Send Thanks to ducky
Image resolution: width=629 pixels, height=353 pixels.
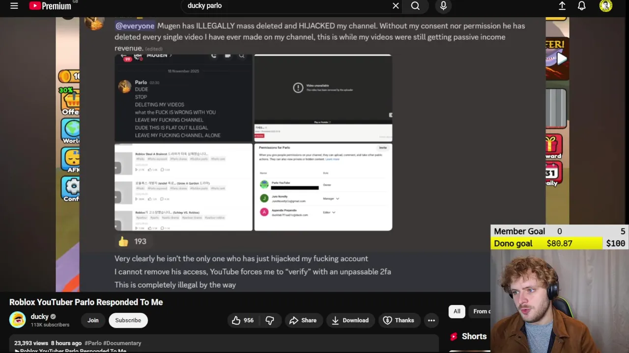[399, 320]
